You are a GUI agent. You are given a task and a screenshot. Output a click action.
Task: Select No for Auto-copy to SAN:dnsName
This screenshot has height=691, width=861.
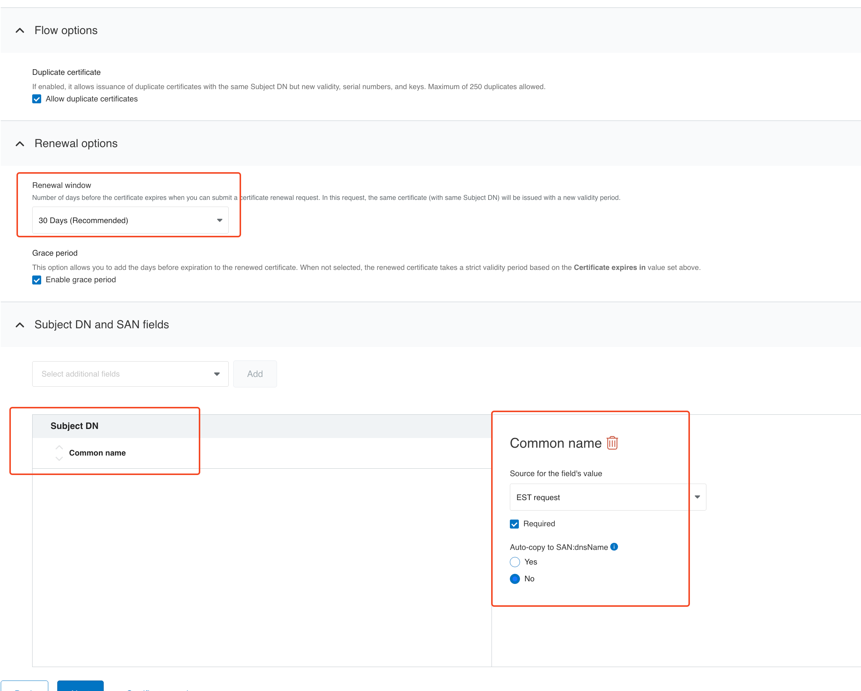tap(515, 579)
